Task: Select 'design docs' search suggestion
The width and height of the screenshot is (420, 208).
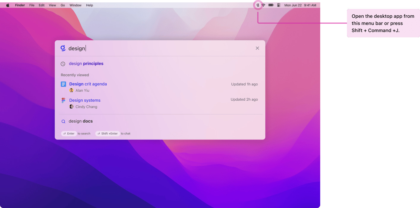Action: click(80, 121)
